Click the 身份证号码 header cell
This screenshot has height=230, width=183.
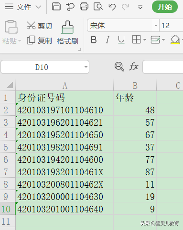[65, 97]
